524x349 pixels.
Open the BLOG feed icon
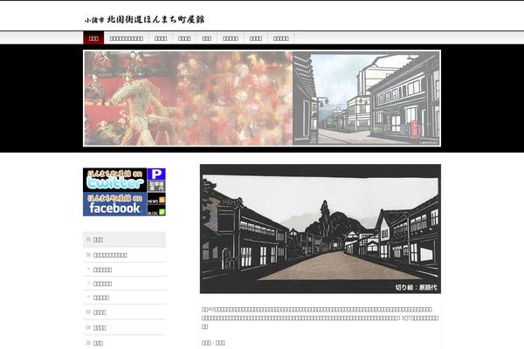click(x=156, y=211)
